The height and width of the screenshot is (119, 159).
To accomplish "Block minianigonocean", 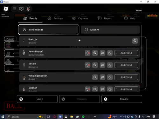I will (110, 77).
